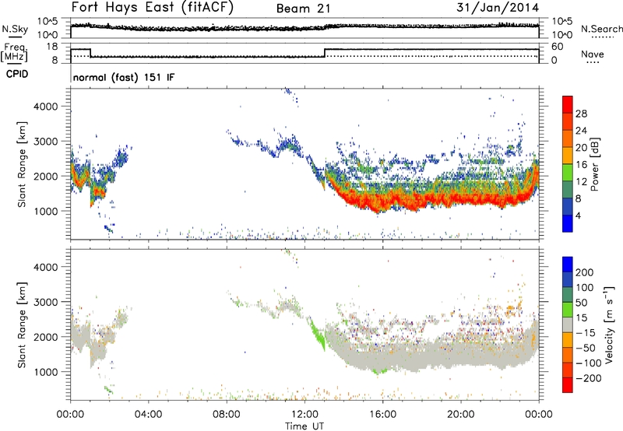Click the "200" velocity colorbar label
Screen dimensions: 623x431
point(585,272)
